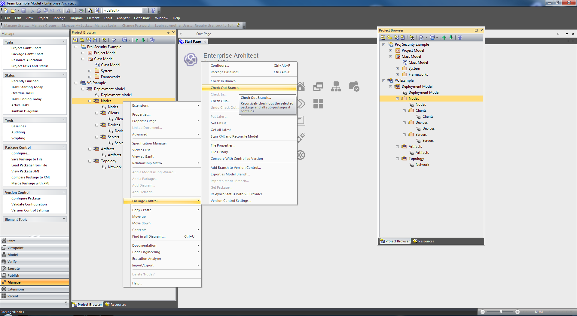Click the Configure Package link under Version Control
This screenshot has height=316, width=577.
click(26, 198)
